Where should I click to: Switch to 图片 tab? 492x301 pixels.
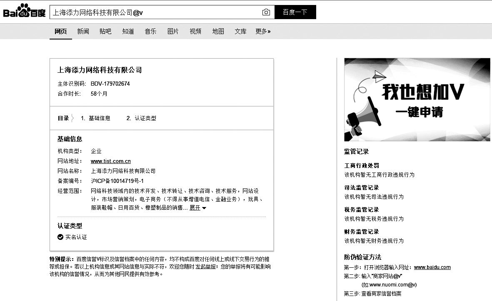tap(173, 31)
